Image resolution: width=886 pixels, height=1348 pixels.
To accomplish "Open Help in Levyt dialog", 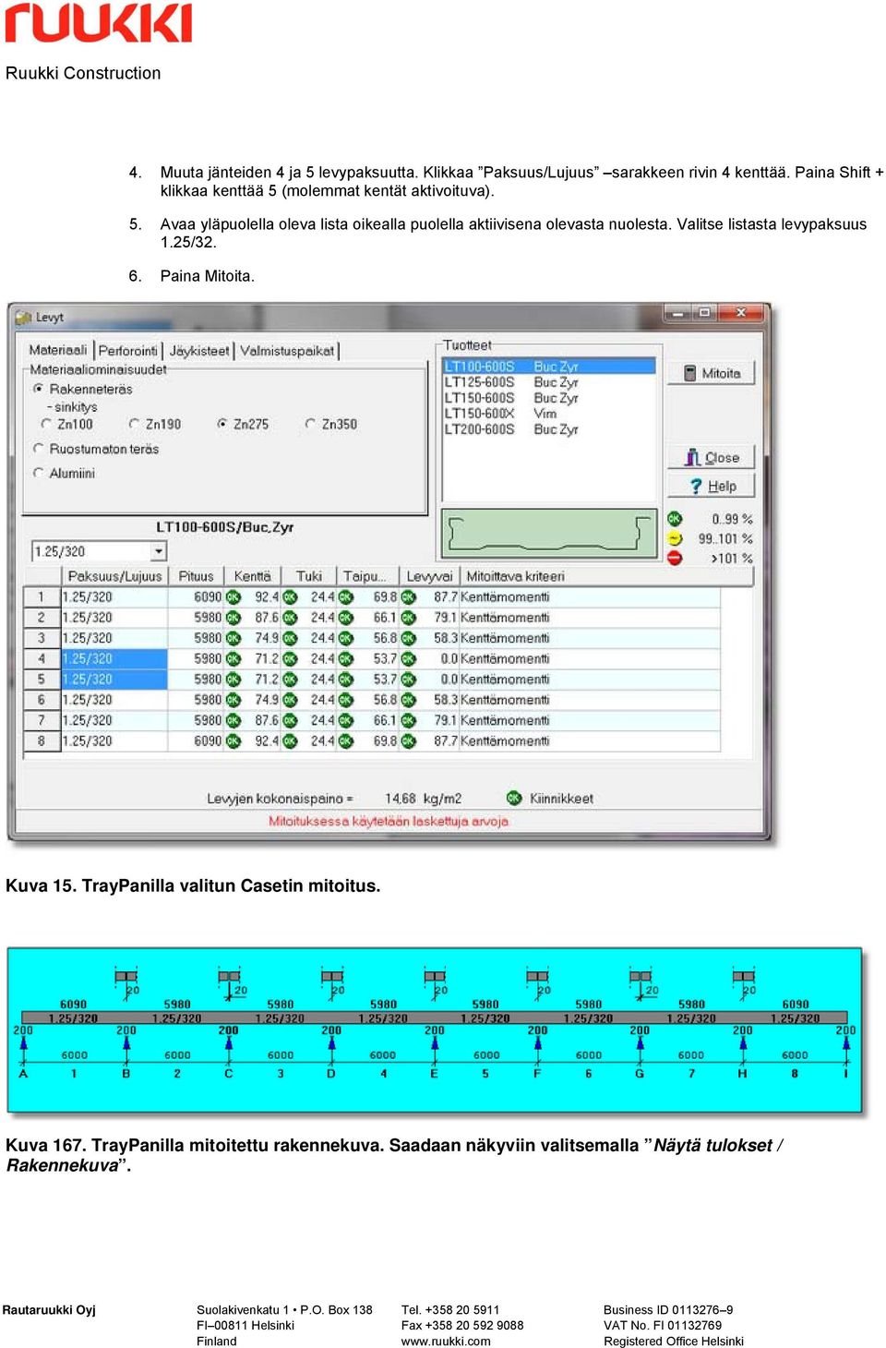I will click(x=711, y=486).
